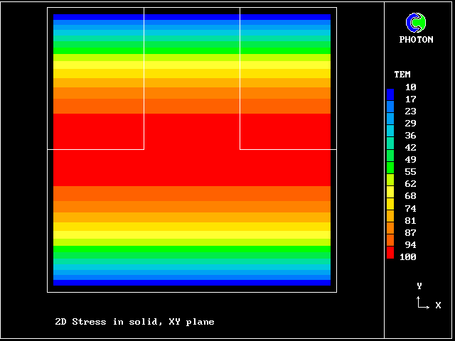Viewport: 455px width, 341px height.
Task: Click the legend value 100
Action: pyautogui.click(x=408, y=256)
